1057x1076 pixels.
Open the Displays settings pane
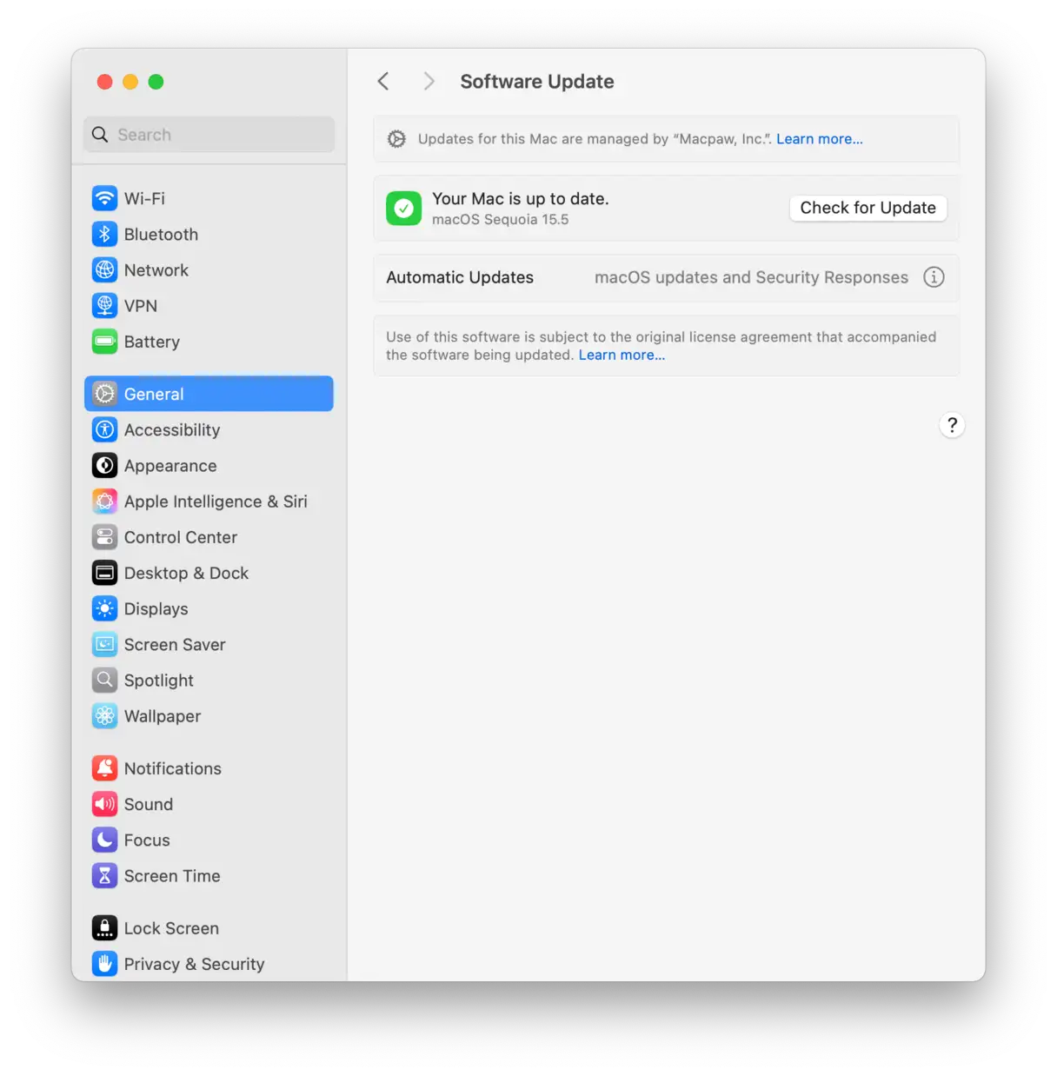coord(156,608)
